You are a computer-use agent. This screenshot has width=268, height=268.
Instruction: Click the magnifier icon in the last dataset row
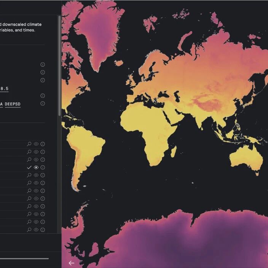click(x=29, y=230)
